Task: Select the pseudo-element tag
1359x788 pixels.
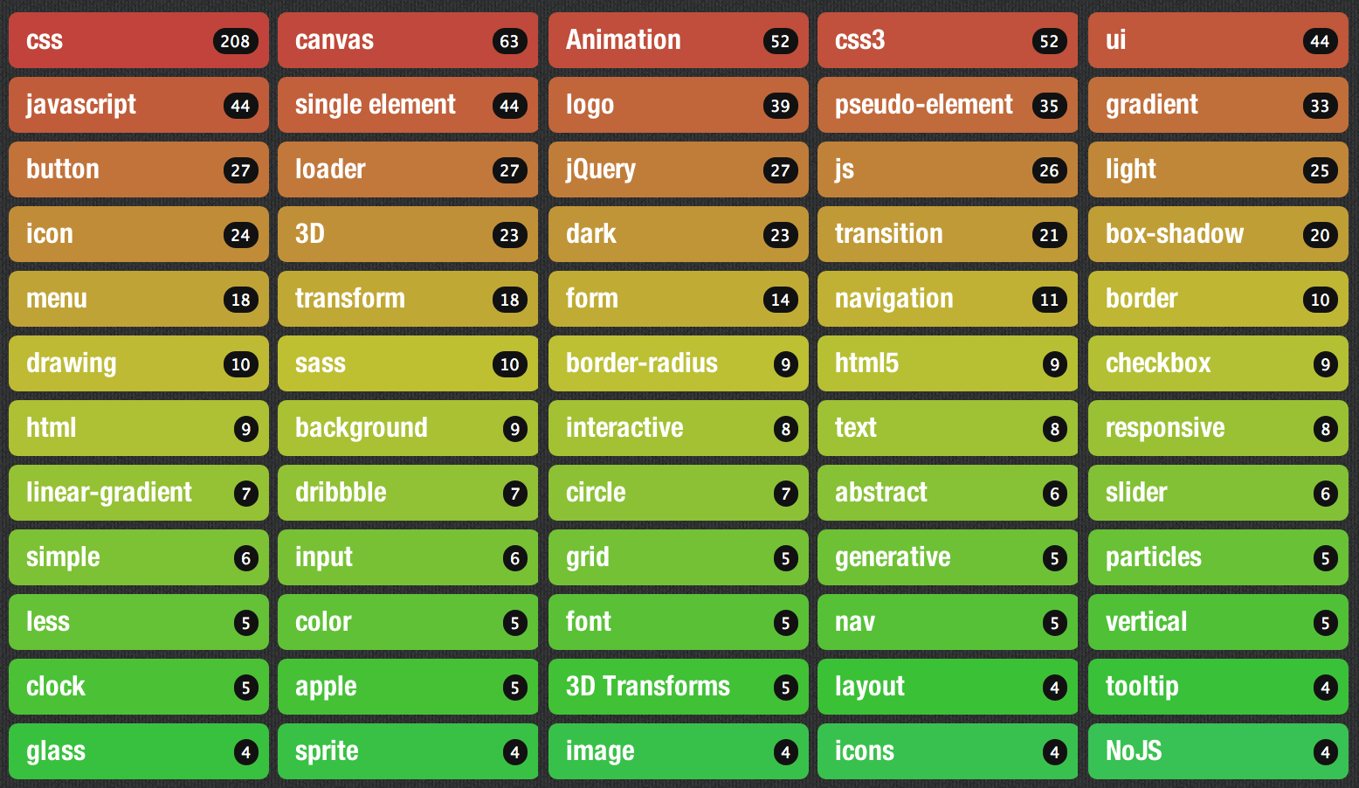Action: coord(948,105)
